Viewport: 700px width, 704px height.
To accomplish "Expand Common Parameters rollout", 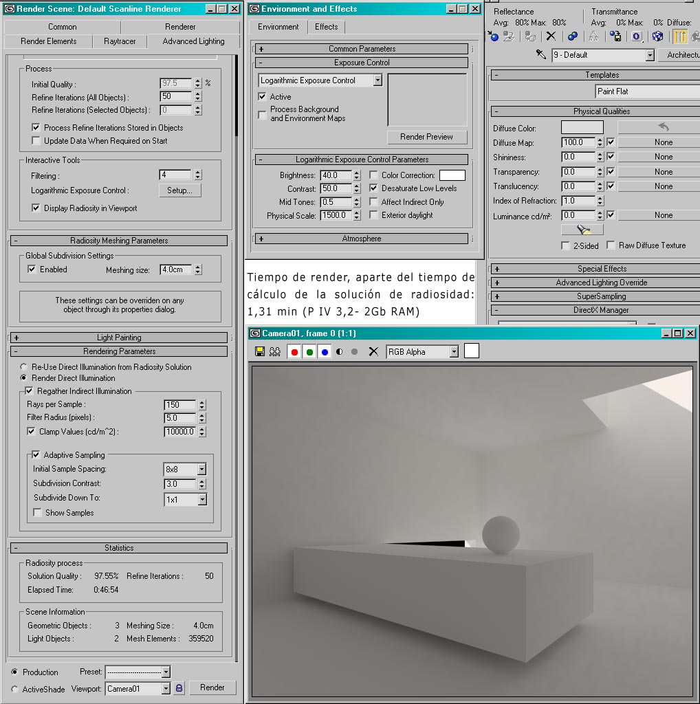I will click(362, 49).
